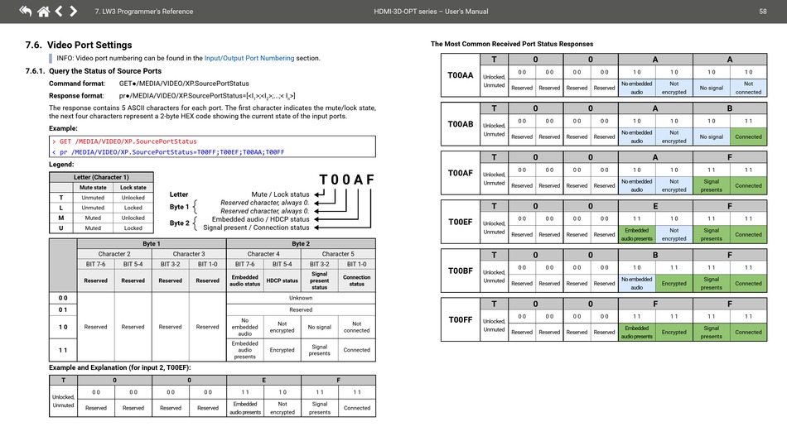The height and width of the screenshot is (441, 787).
Task: Click the large 'T00AF' diagram code
Action: 347,180
